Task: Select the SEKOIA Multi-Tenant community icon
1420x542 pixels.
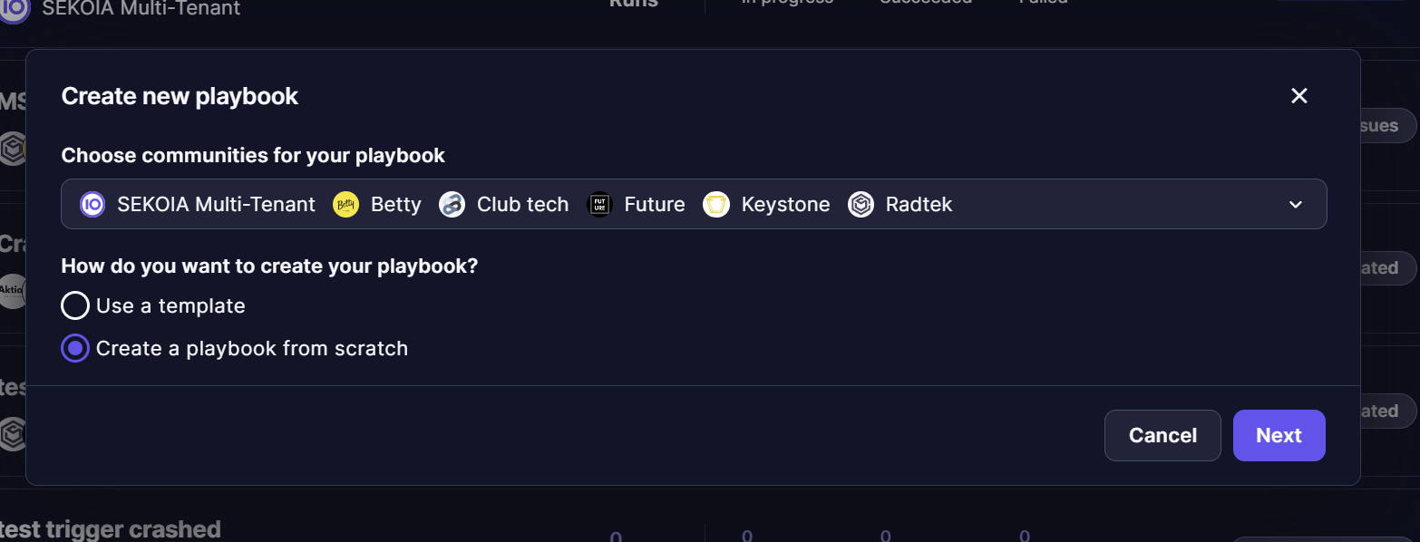Action: tap(92, 204)
